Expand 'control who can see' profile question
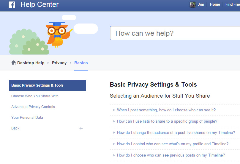The width and height of the screenshot is (240, 164). [x=114, y=144]
